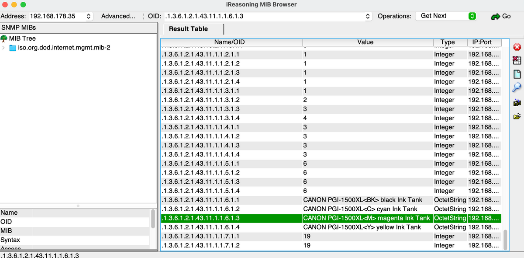This screenshot has height=258, width=524.
Task: Switch to the Result Table tab
Action: (188, 29)
